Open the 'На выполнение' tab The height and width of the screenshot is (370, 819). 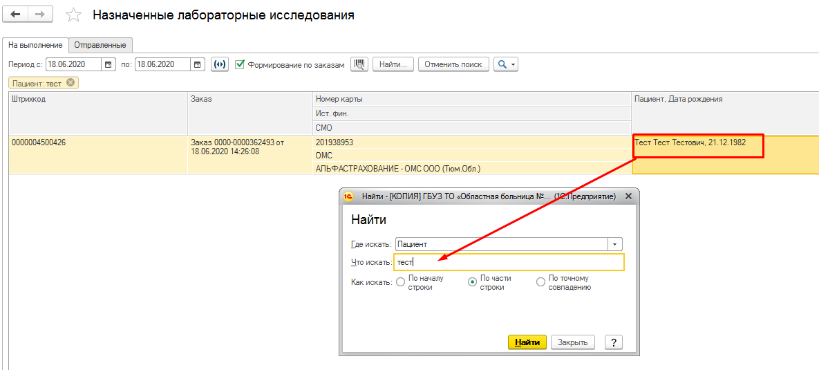[x=35, y=45]
